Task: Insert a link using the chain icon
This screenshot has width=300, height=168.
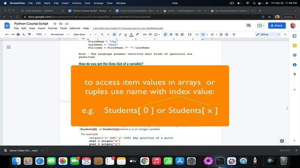Action: [x=145, y=35]
